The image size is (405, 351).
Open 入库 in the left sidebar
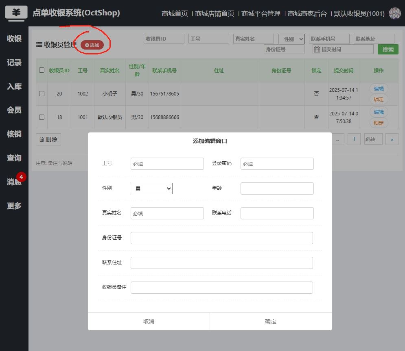(14, 87)
